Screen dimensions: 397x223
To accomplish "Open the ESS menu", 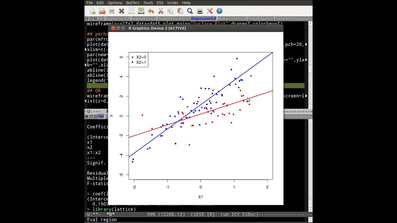I will point(160,3).
